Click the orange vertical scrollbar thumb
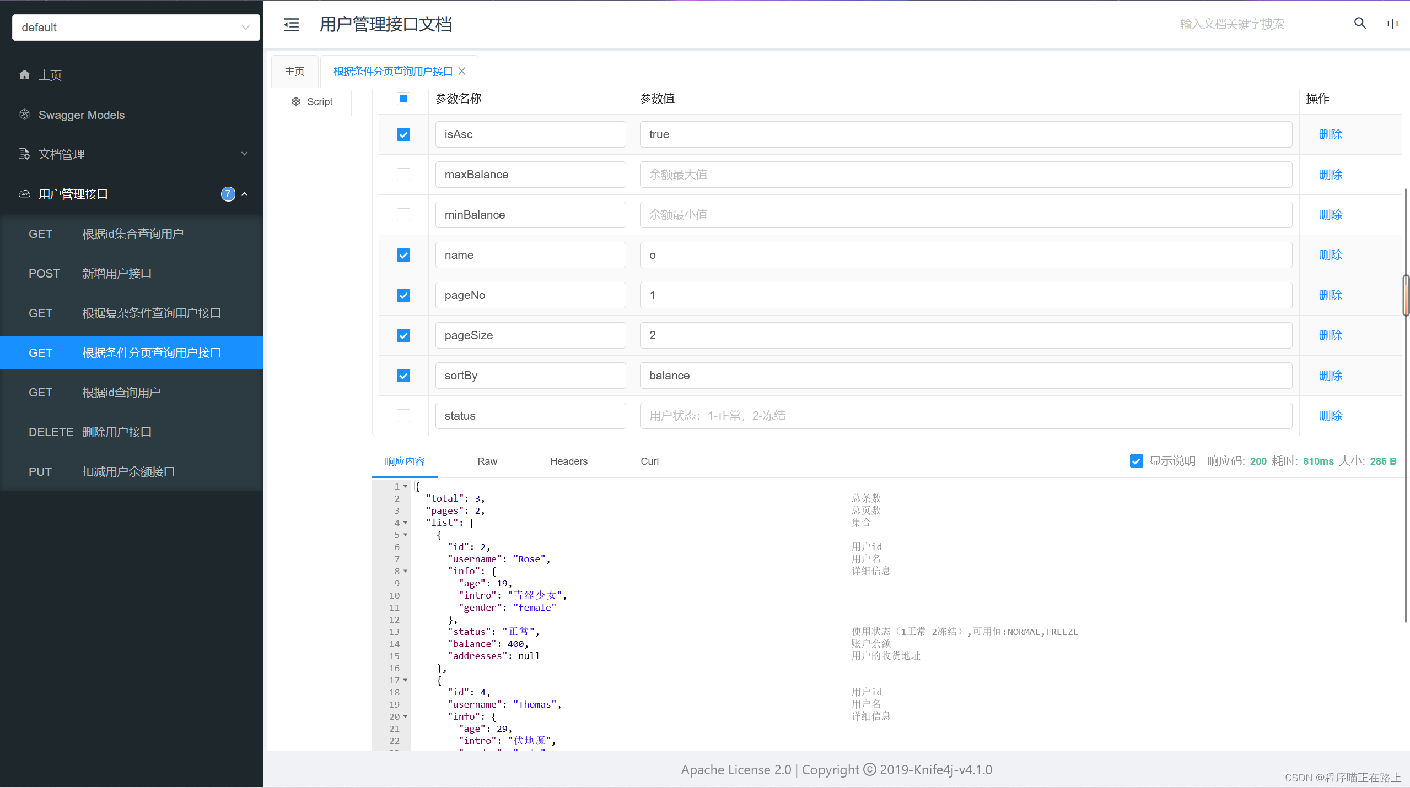Screen dimensions: 1410x788 (1406, 296)
